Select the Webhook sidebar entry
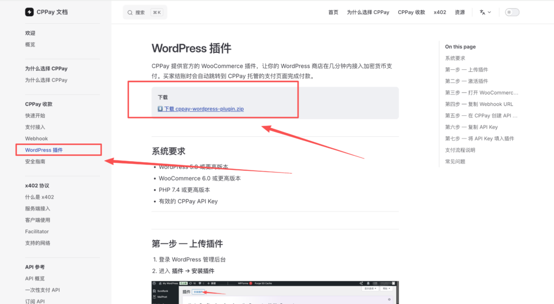The image size is (554, 304). [36, 138]
